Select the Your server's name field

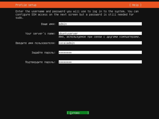pyautogui.click(x=100, y=33)
